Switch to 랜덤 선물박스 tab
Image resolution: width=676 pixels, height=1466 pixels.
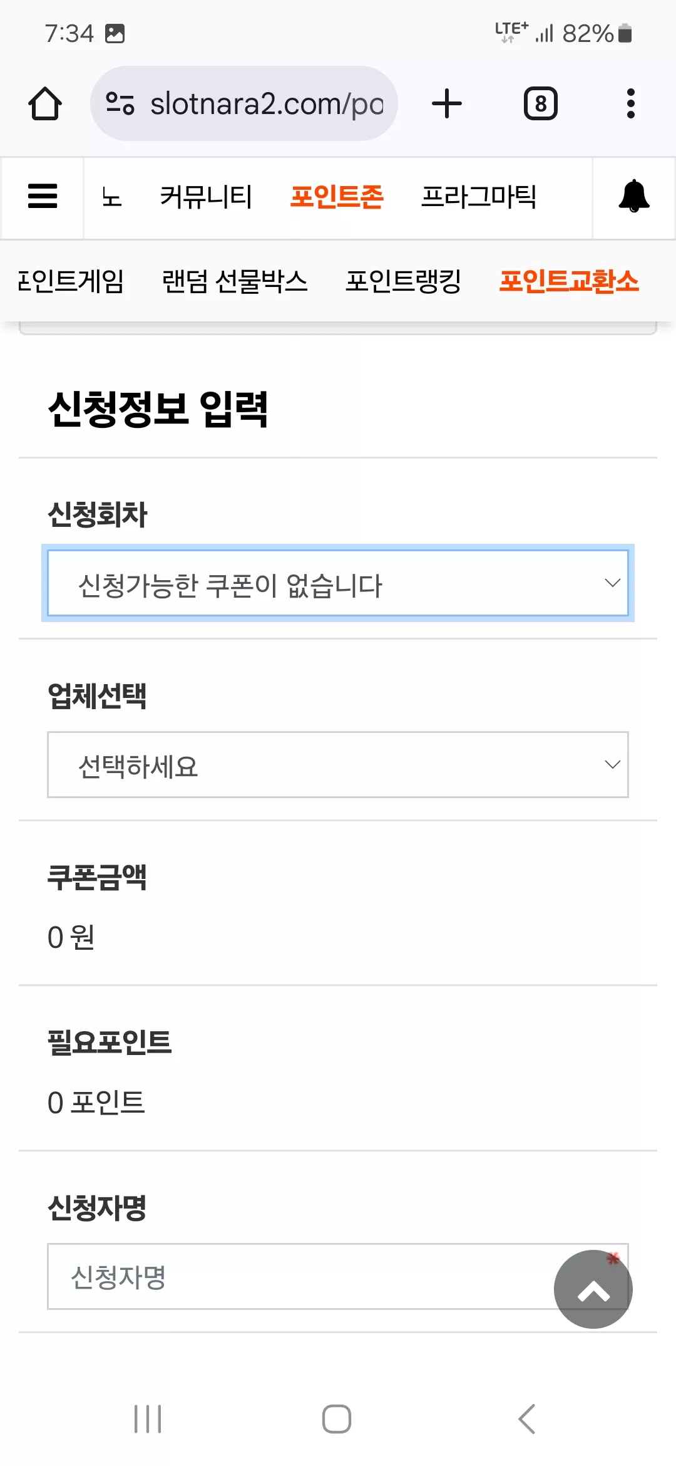click(235, 281)
